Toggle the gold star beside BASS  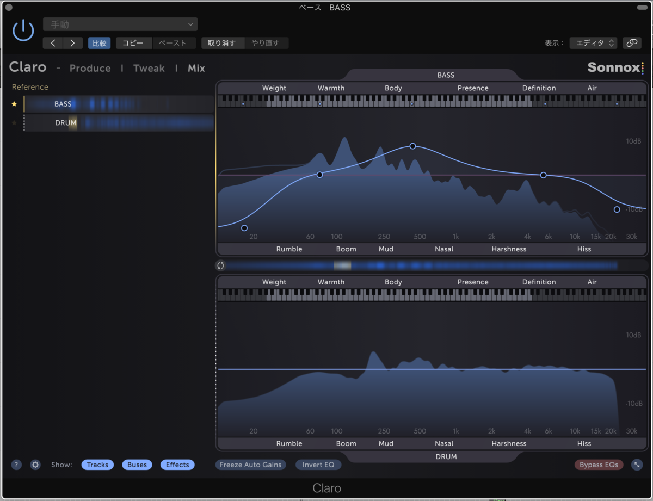(14, 104)
